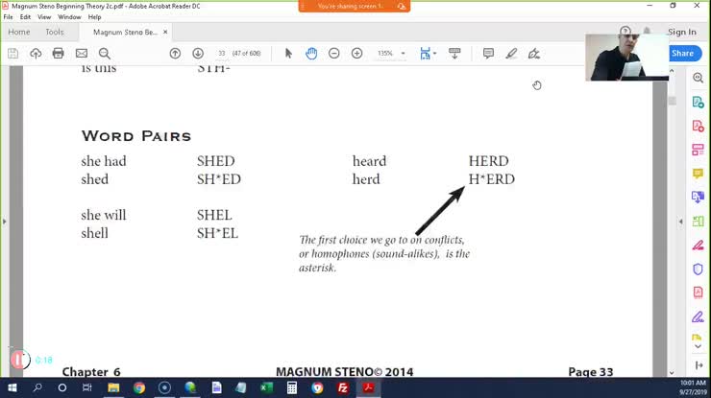Open the sign document pen icon
Image resolution: width=711 pixels, height=398 pixels.
(533, 54)
